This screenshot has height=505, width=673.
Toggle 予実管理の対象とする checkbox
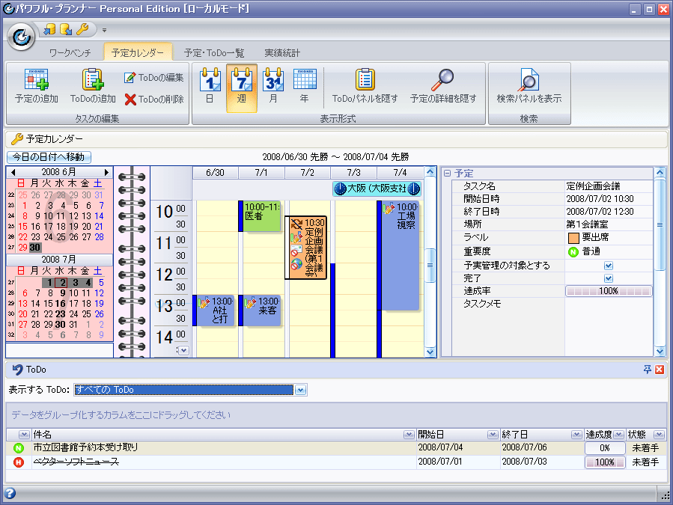click(x=608, y=266)
